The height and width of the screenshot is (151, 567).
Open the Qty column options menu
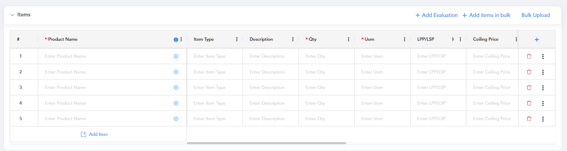(348, 39)
